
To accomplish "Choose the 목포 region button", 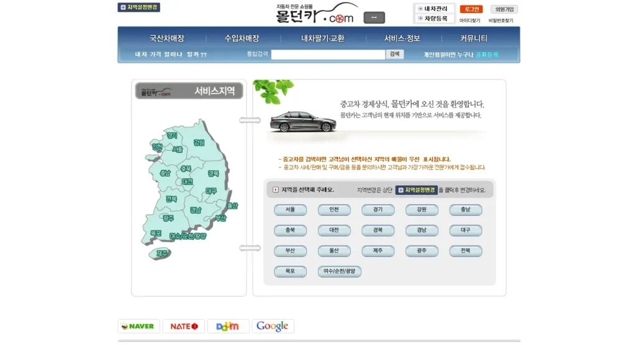I will pos(290,271).
